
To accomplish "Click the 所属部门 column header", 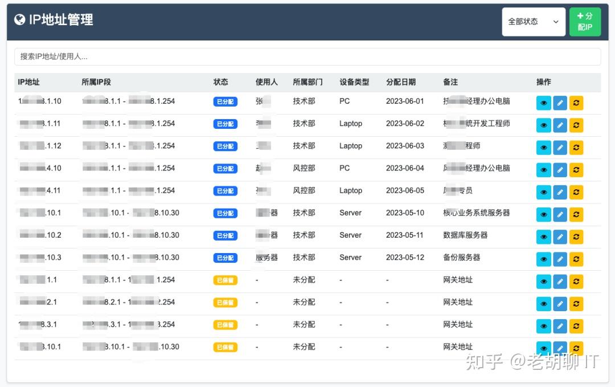I will pyautogui.click(x=307, y=82).
